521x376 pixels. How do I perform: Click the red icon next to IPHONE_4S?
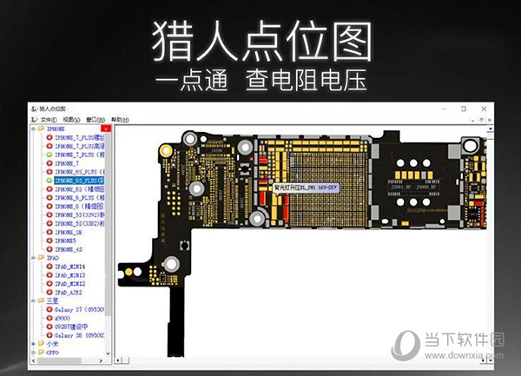[x=49, y=249]
